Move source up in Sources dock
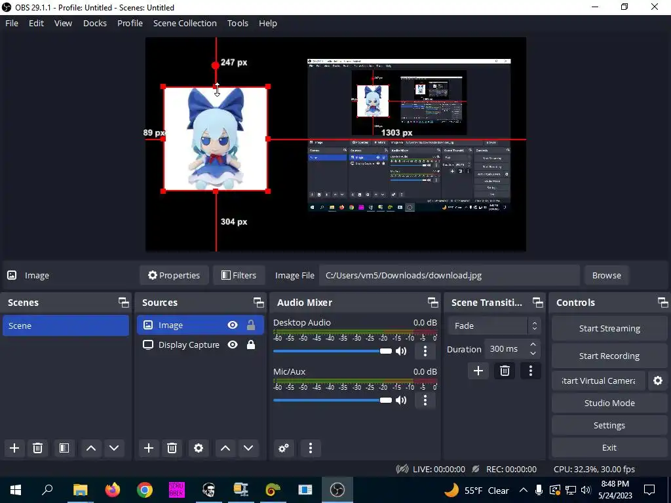The width and height of the screenshot is (671, 503). point(225,448)
